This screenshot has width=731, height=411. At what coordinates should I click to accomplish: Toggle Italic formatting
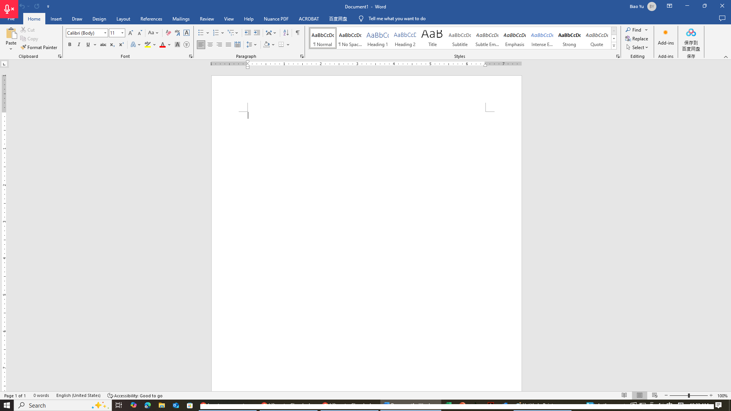click(x=79, y=45)
